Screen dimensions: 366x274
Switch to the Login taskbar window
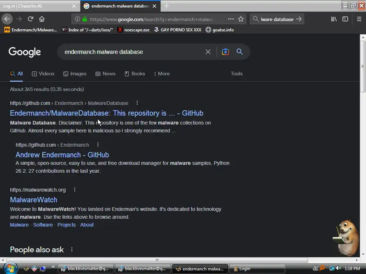(257, 269)
